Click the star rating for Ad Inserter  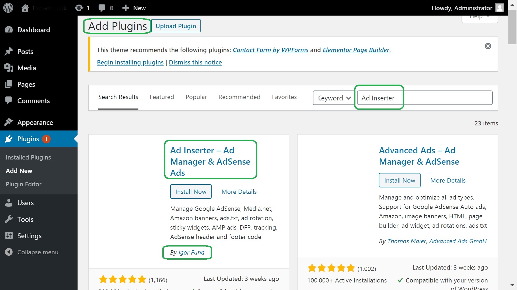point(123,280)
